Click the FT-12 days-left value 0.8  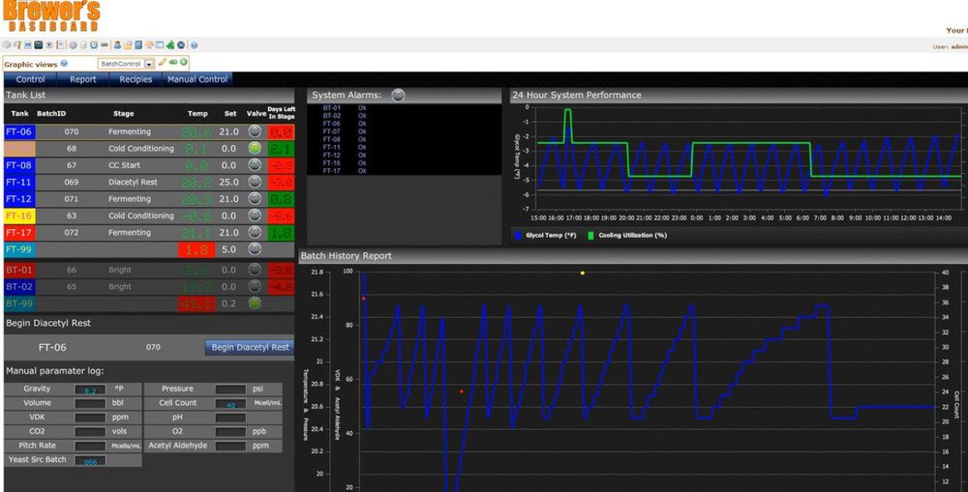(281, 199)
